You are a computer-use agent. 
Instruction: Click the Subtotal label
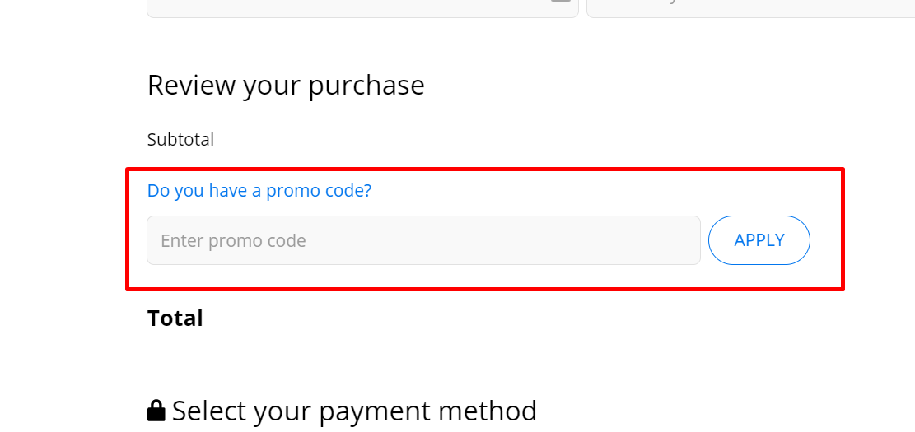click(180, 140)
